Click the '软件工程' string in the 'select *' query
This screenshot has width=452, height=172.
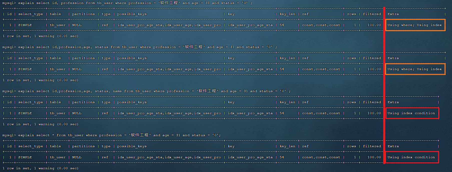click(x=140, y=135)
